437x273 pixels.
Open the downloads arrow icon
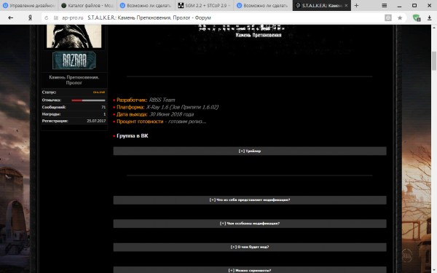[429, 17]
